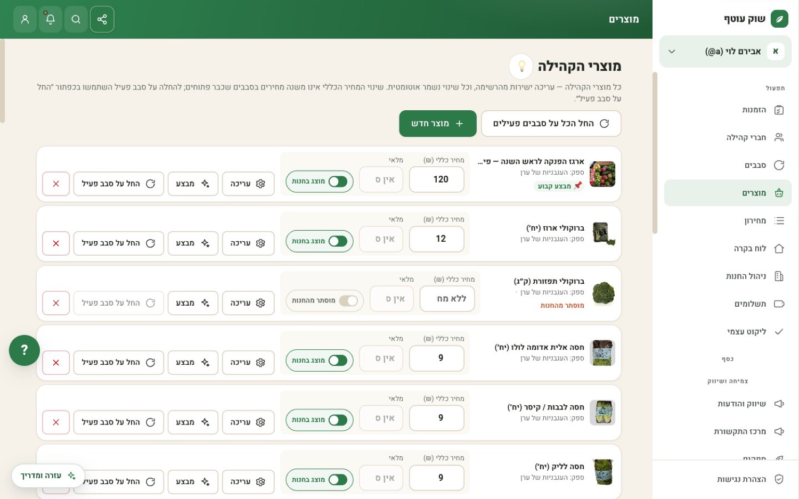Click the מוצר חדש button
Screen dimensions: 799x499
pyautogui.click(x=438, y=124)
